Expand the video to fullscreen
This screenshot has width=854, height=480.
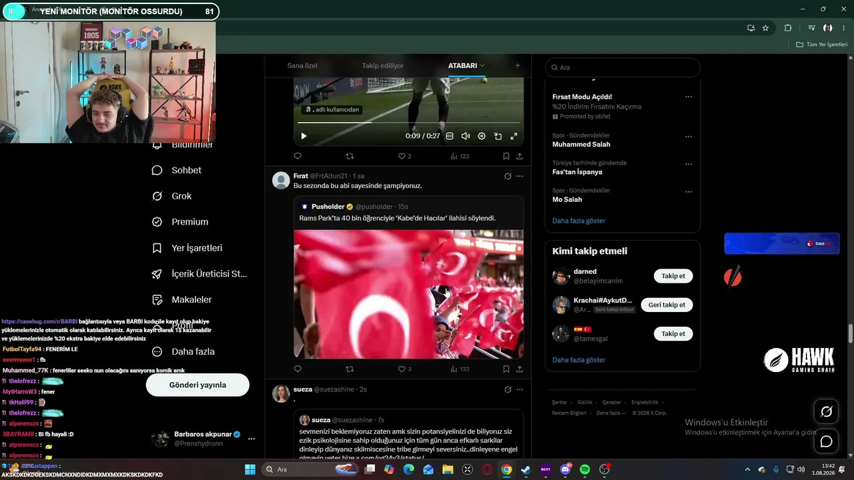[x=514, y=136]
